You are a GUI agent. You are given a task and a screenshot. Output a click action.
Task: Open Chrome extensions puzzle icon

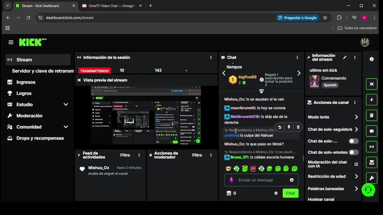pyautogui.click(x=339, y=18)
